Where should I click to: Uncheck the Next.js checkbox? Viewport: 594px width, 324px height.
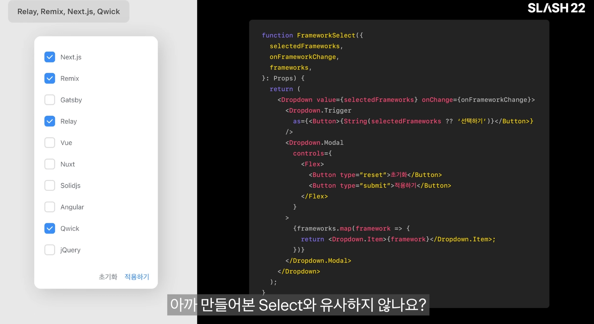tap(50, 57)
